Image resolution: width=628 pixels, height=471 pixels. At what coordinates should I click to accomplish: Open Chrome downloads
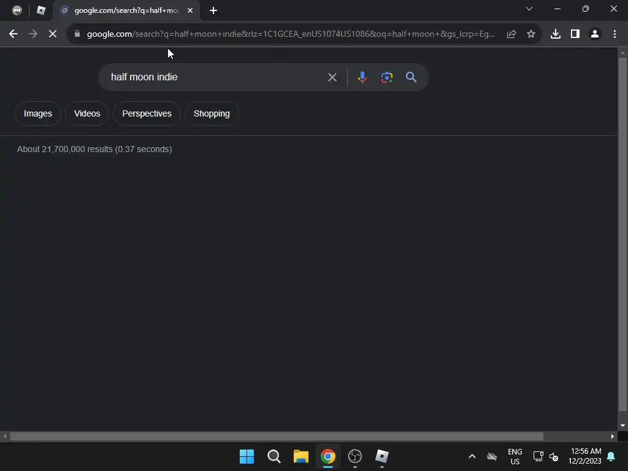(x=555, y=34)
